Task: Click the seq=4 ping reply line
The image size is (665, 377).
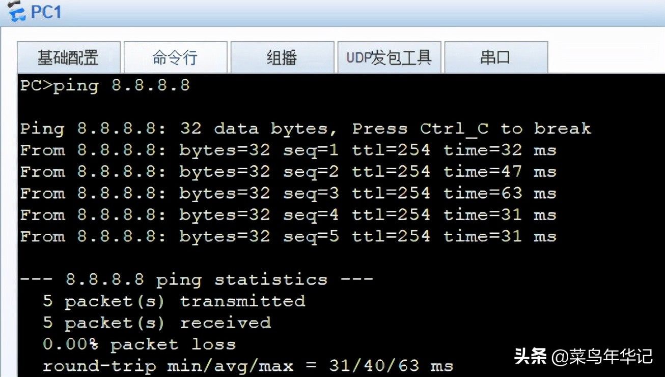Action: point(288,215)
